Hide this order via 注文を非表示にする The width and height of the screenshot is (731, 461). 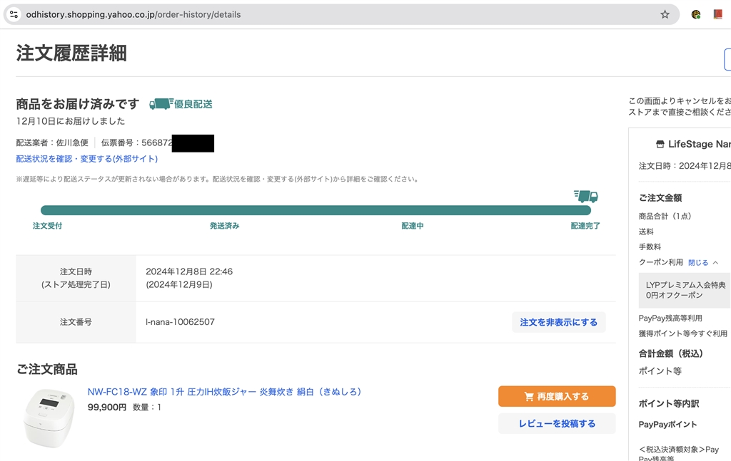pyautogui.click(x=559, y=322)
